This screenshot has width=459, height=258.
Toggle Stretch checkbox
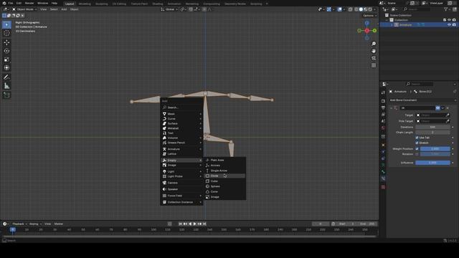click(417, 143)
